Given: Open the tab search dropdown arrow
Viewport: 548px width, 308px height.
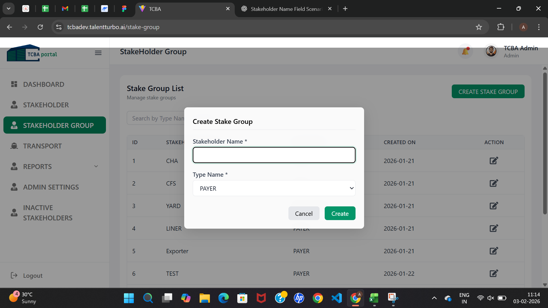Looking at the screenshot, I should coord(9,9).
